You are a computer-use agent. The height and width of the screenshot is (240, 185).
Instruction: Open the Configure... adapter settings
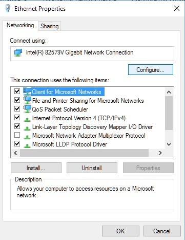151,70
